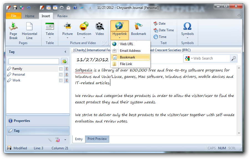This screenshot has width=250, height=159.
Task: Click the save status disk icon
Action: coord(9,148)
